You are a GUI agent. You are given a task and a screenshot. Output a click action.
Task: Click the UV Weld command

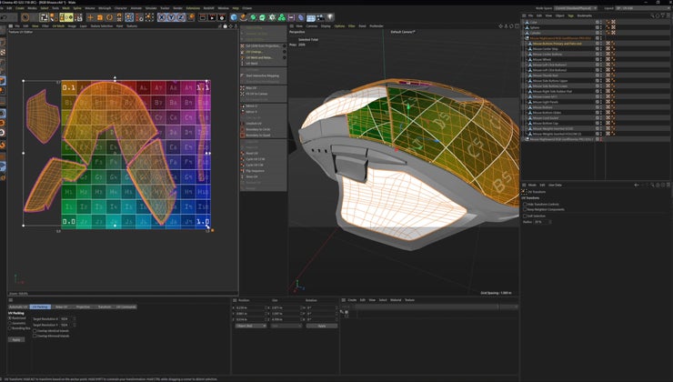tap(252, 64)
